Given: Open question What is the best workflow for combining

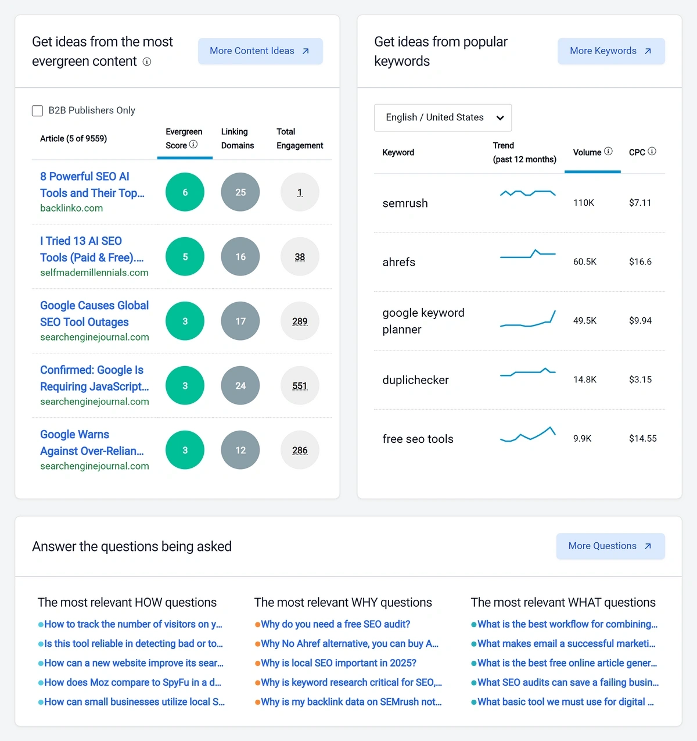Looking at the screenshot, I should pos(567,624).
